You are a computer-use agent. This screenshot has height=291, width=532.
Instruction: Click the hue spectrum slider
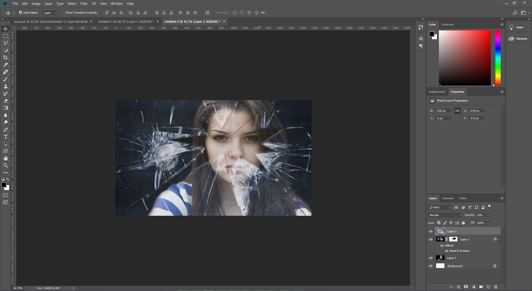[498, 58]
